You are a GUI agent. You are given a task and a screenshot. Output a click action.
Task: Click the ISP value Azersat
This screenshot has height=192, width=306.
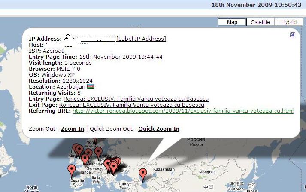tap(53, 51)
